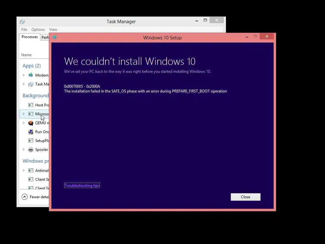Open the Options menu in Task Manager
This screenshot has height=244, width=325.
tap(38, 30)
